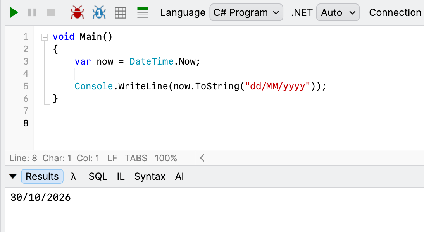Select the Results tab
The width and height of the screenshot is (424, 232).
(x=42, y=176)
